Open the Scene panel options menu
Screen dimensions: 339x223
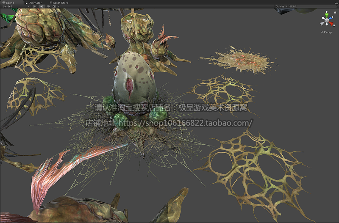pyautogui.click(x=336, y=3)
